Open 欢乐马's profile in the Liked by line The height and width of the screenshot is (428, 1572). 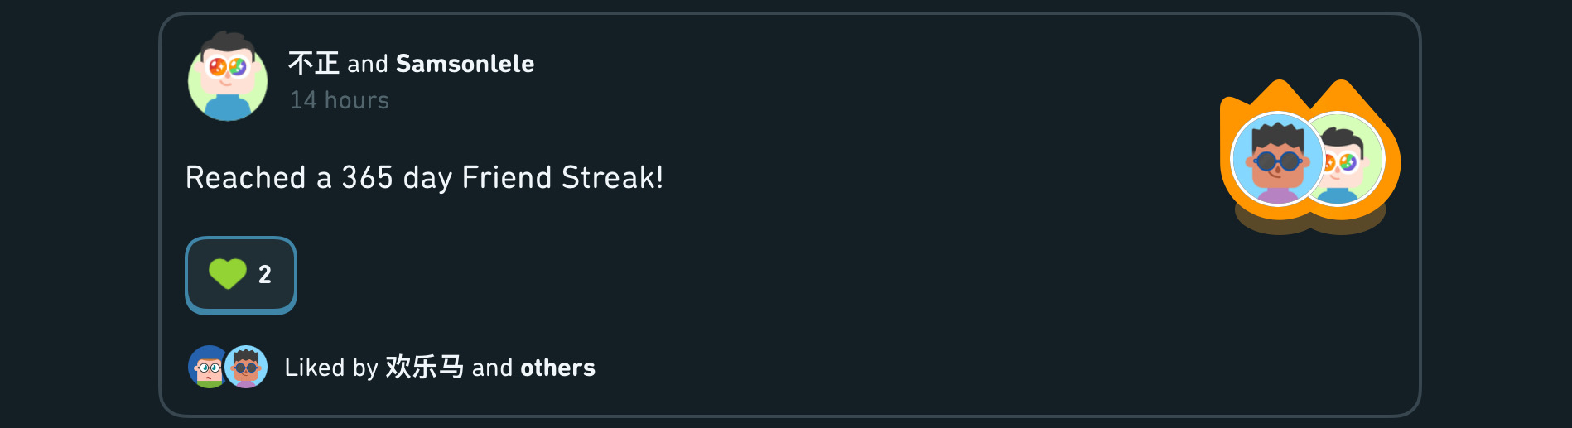click(424, 367)
